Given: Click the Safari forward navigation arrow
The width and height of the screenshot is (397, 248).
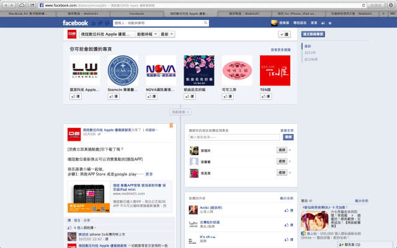Looking at the screenshot, I should point(12,5).
